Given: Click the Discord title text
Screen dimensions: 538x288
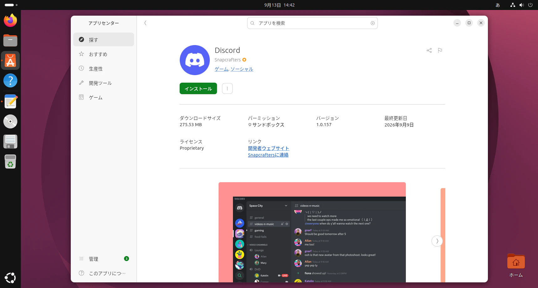Looking at the screenshot, I should point(227,50).
